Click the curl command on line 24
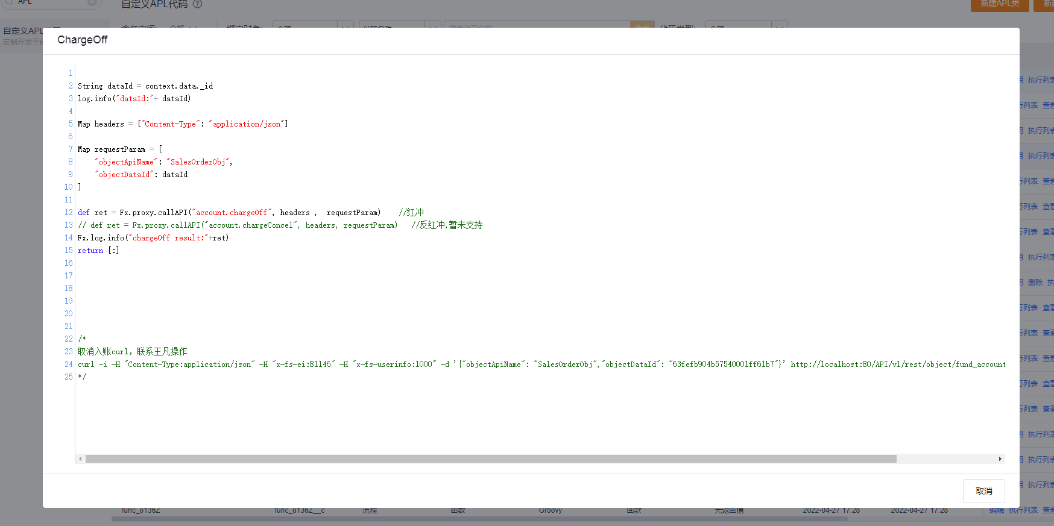The width and height of the screenshot is (1054, 526). tap(541, 365)
